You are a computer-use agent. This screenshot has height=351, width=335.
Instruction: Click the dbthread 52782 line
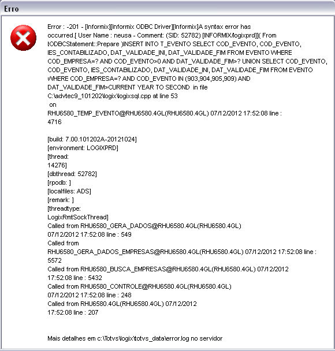click(x=72, y=174)
